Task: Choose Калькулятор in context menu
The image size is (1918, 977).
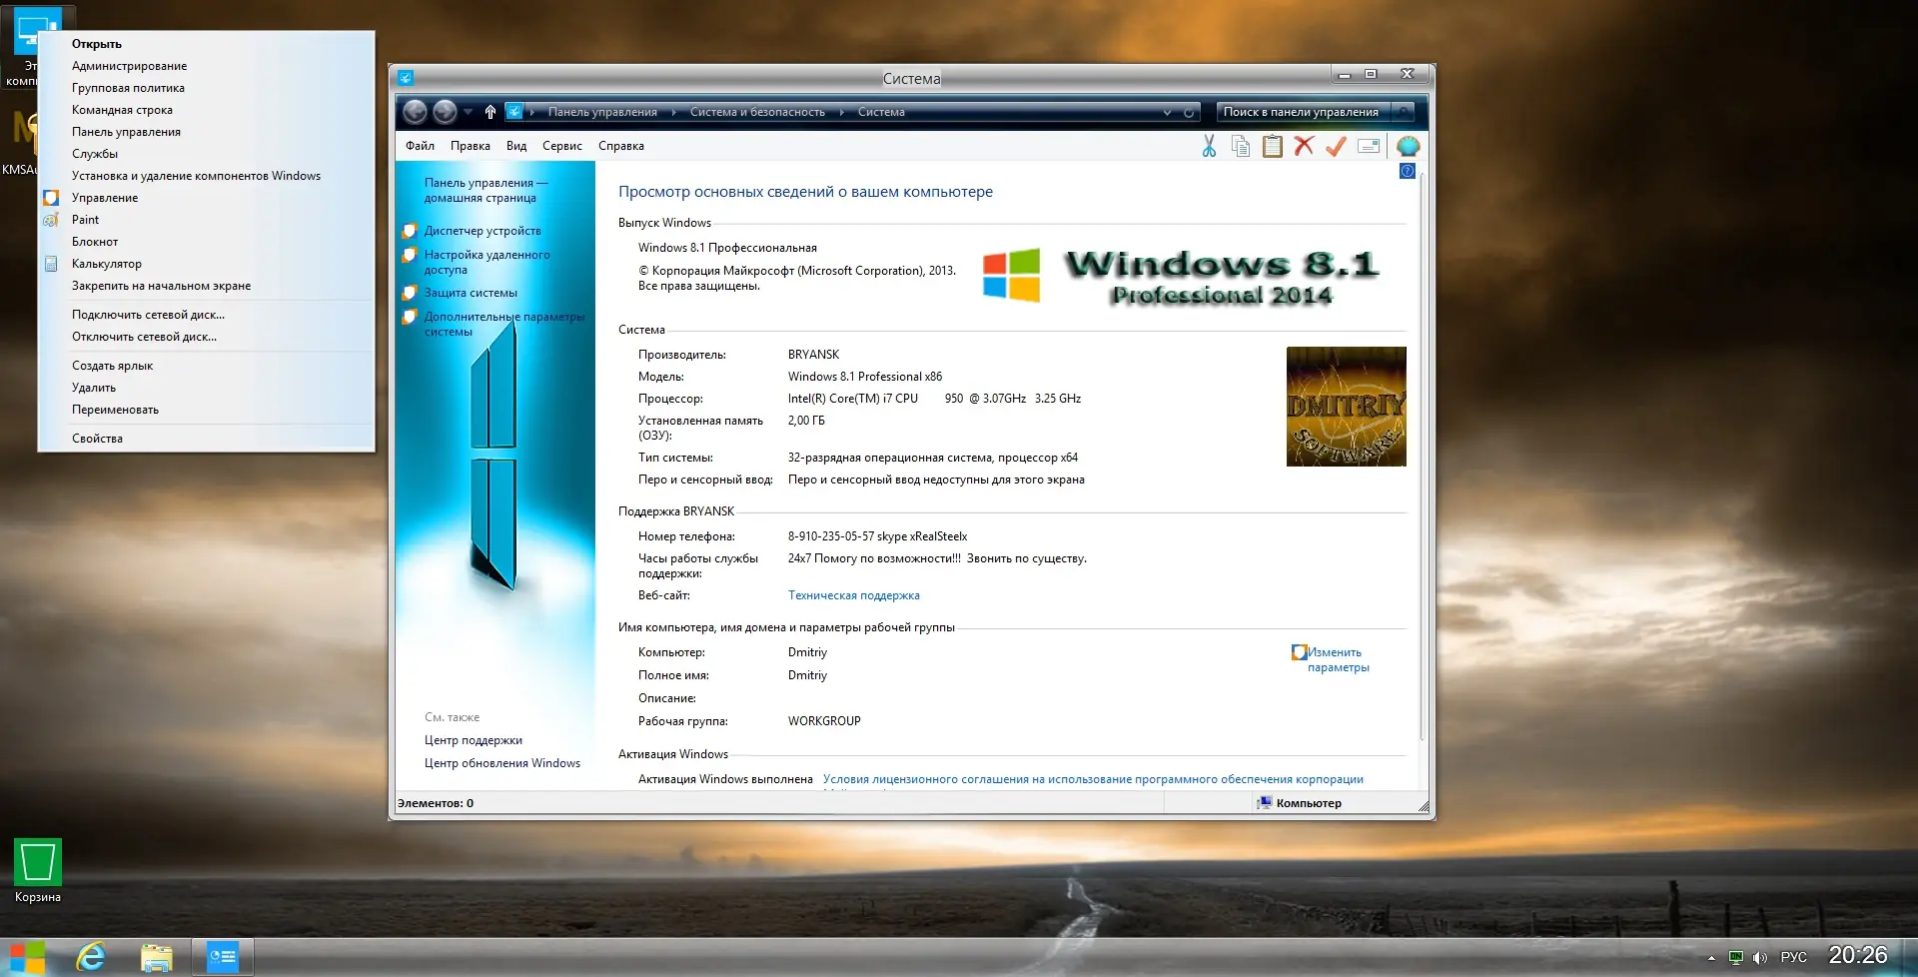Action: [x=207, y=264]
